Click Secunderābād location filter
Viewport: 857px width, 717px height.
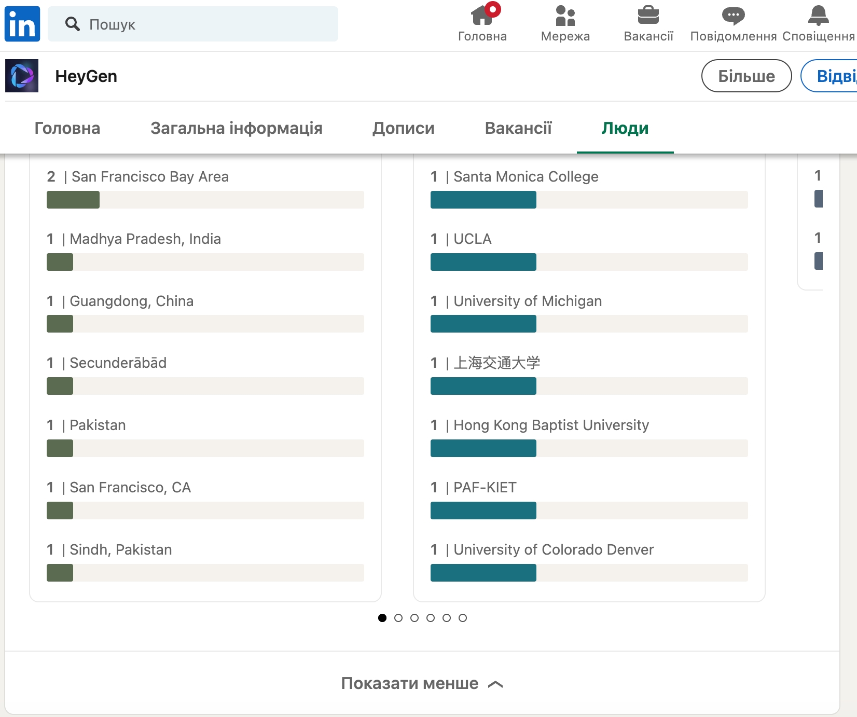click(x=205, y=375)
